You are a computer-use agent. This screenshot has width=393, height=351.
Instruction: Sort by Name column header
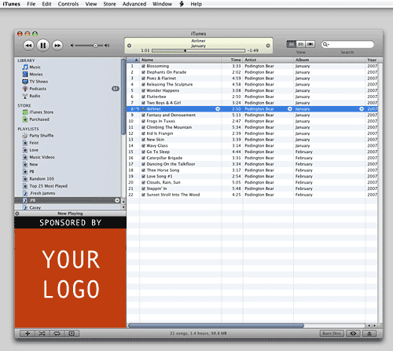[x=181, y=60]
